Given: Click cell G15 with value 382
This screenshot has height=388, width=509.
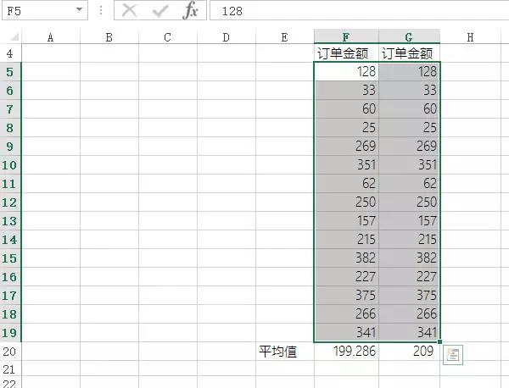Looking at the screenshot, I should (409, 258).
